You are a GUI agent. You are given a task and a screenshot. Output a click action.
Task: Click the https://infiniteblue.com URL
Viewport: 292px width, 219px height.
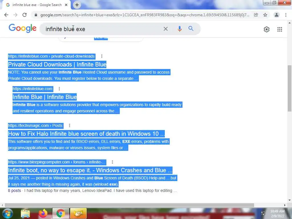click(33, 89)
